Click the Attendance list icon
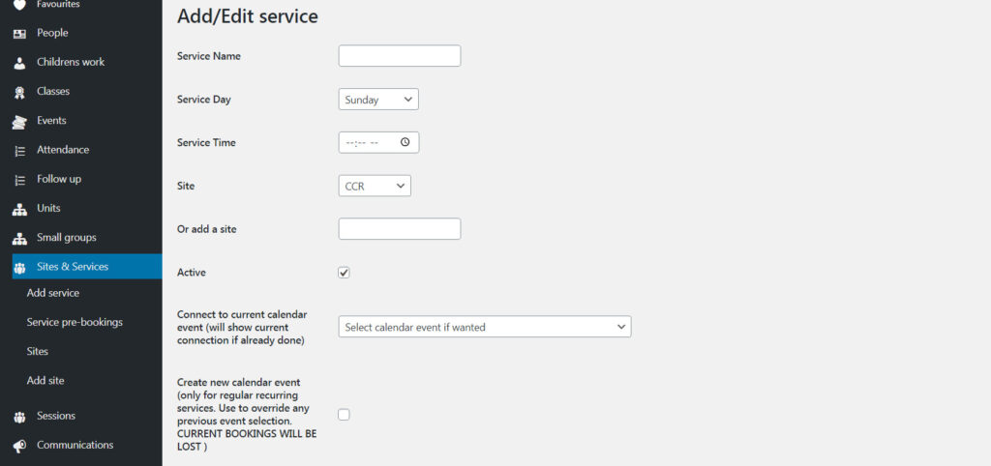 tap(19, 151)
